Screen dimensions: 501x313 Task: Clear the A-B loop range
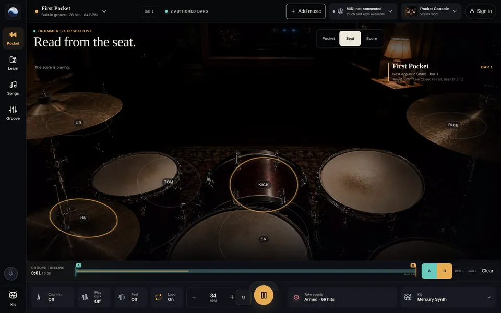[x=487, y=271]
